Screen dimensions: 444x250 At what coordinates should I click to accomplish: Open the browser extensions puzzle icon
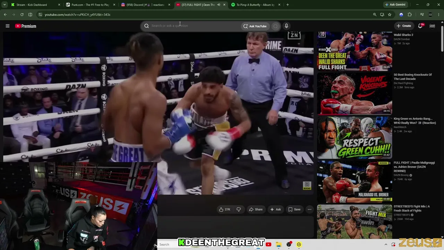410,15
